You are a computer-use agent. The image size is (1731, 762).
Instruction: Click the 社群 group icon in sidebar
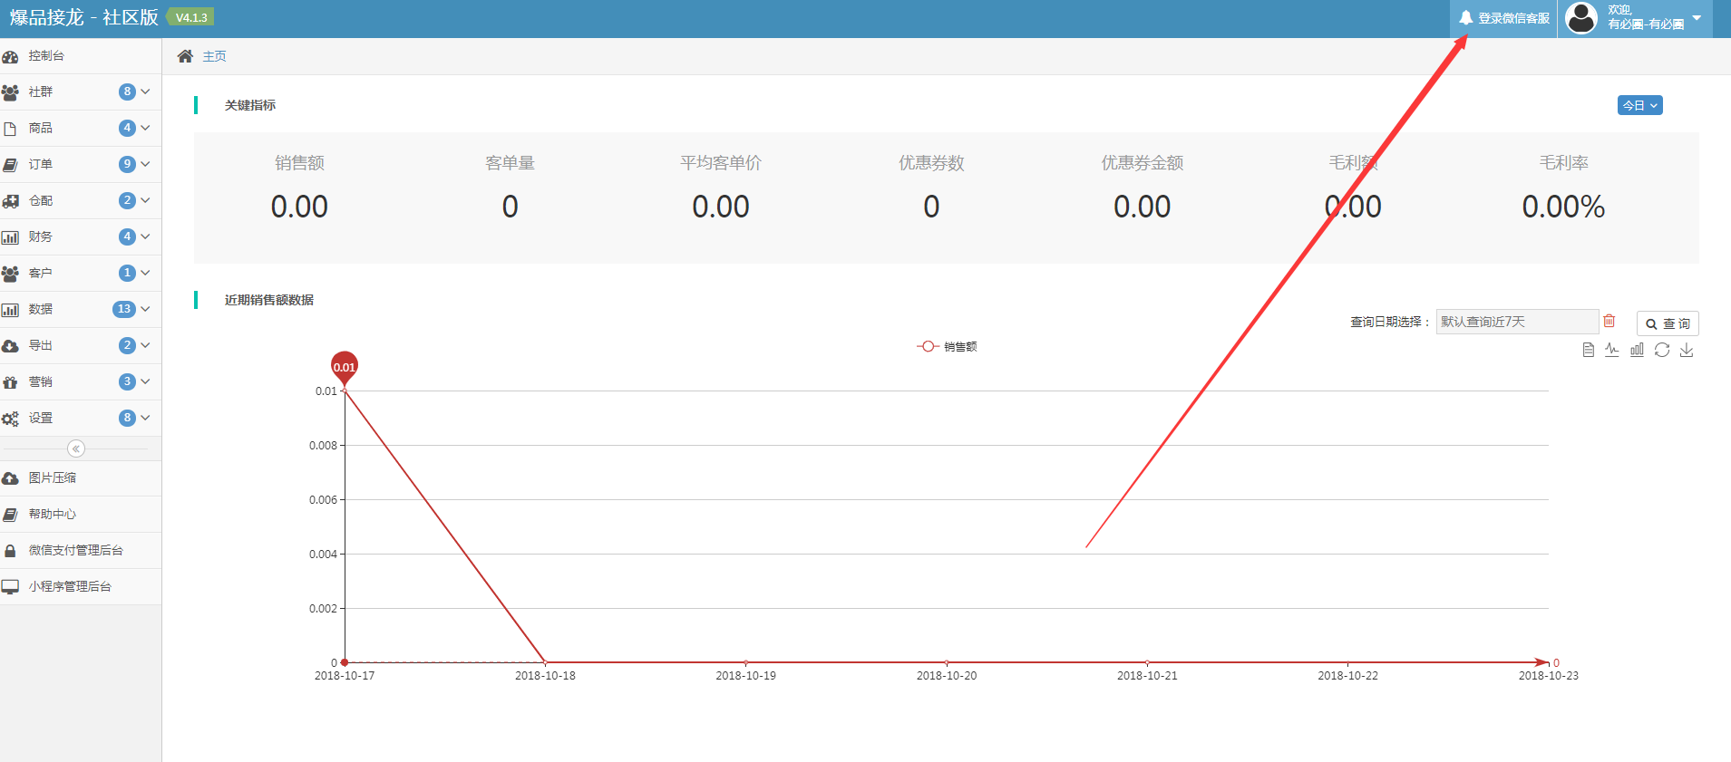(10, 92)
